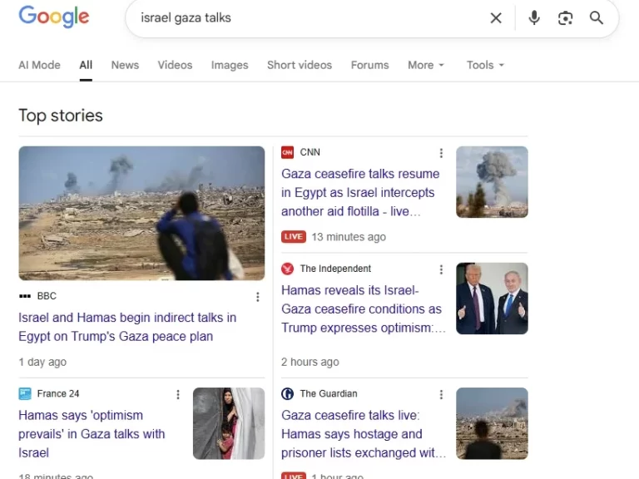
Task: Click the France 24 source logo icon
Action: coord(25,394)
